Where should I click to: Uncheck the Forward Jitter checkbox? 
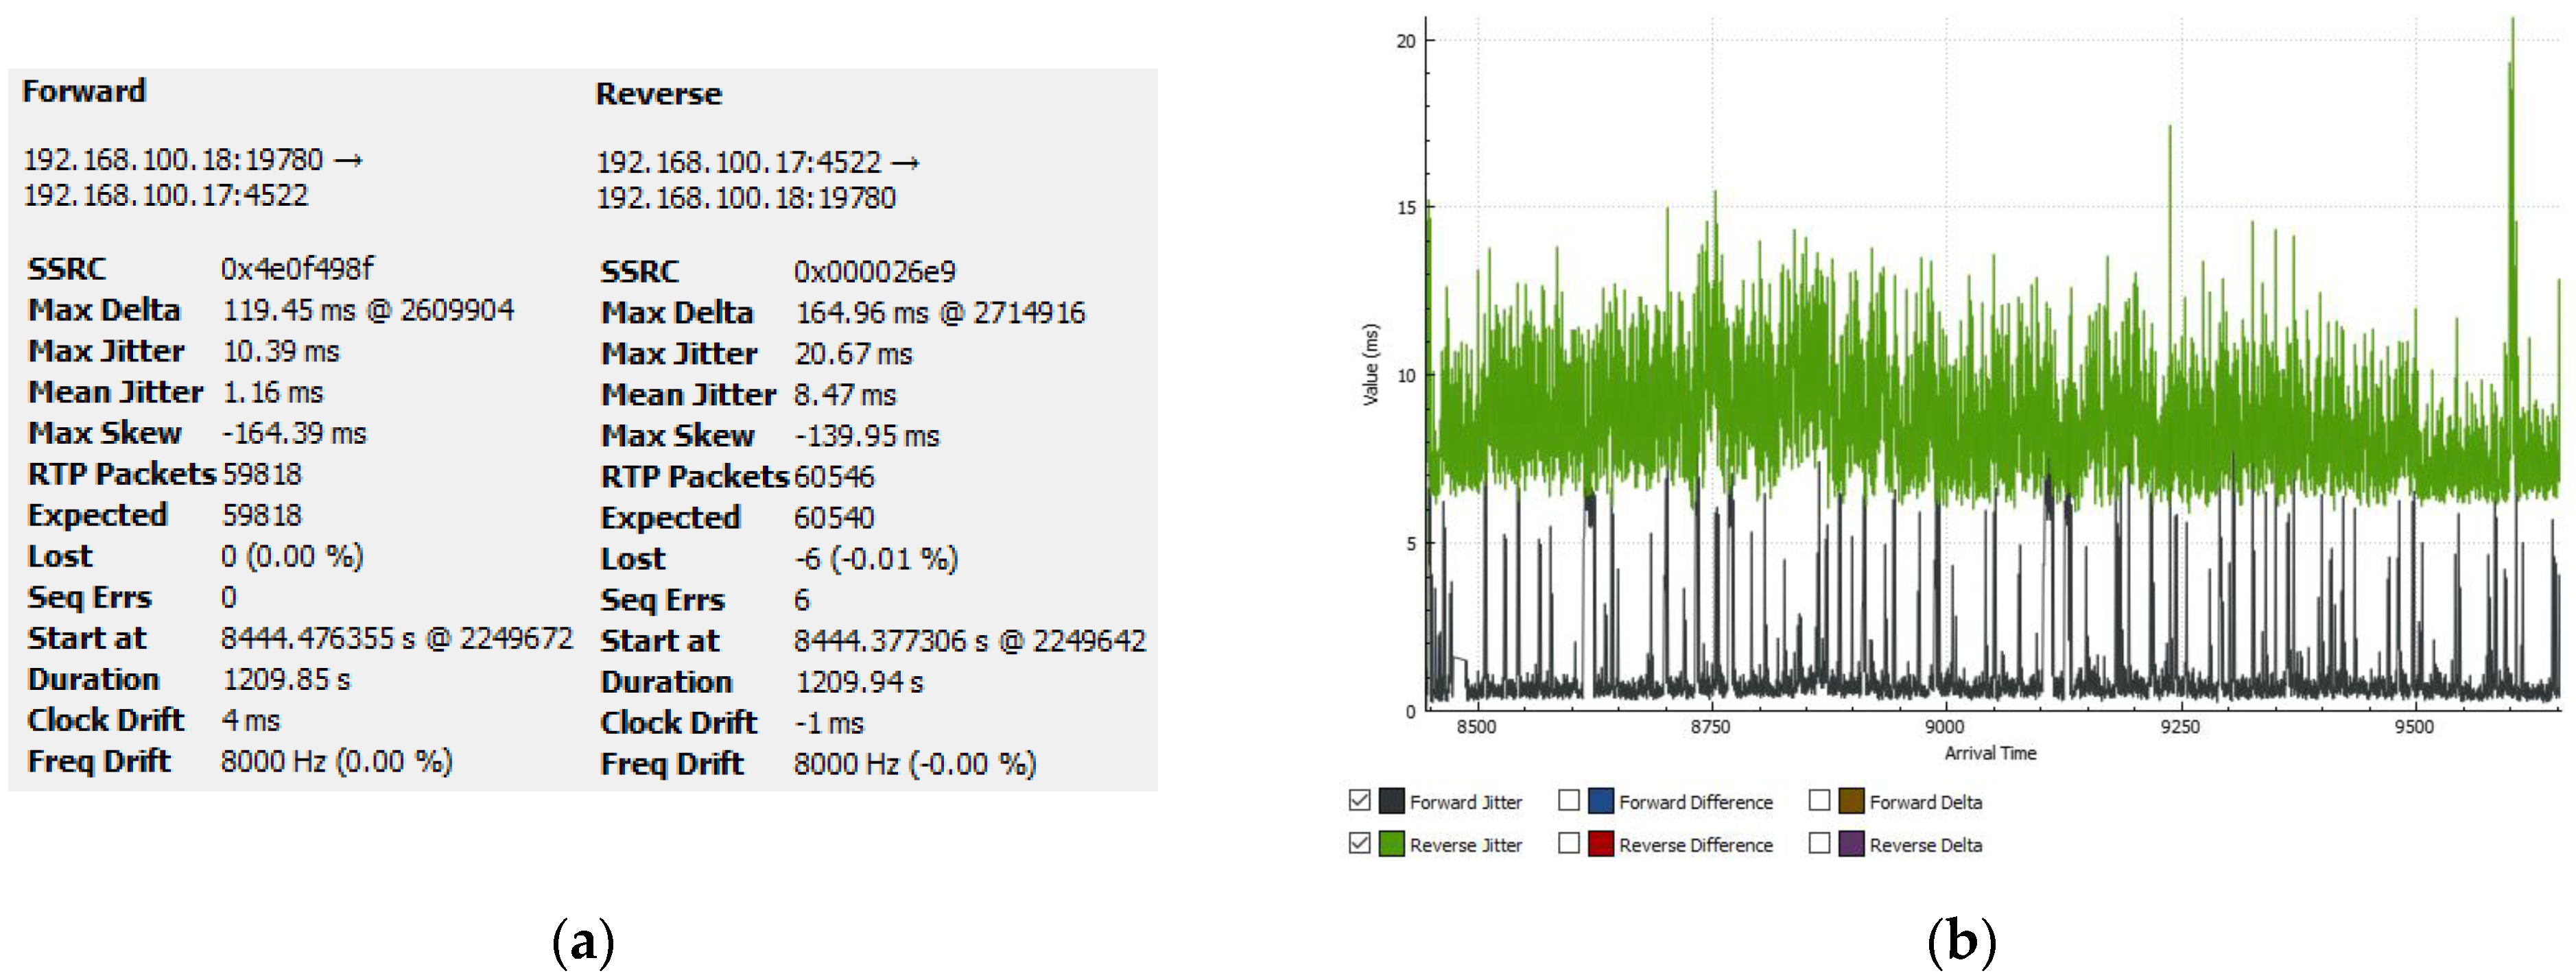(x=1358, y=800)
